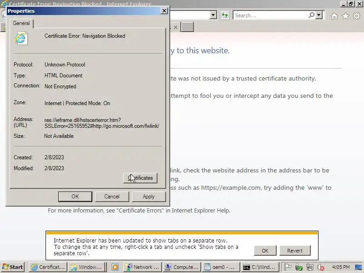364x273 pixels.
Task: Accept tab row notification with OK
Action: pos(265,251)
